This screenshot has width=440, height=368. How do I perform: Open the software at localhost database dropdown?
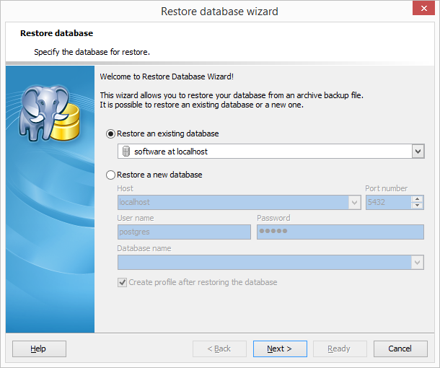tap(418, 152)
